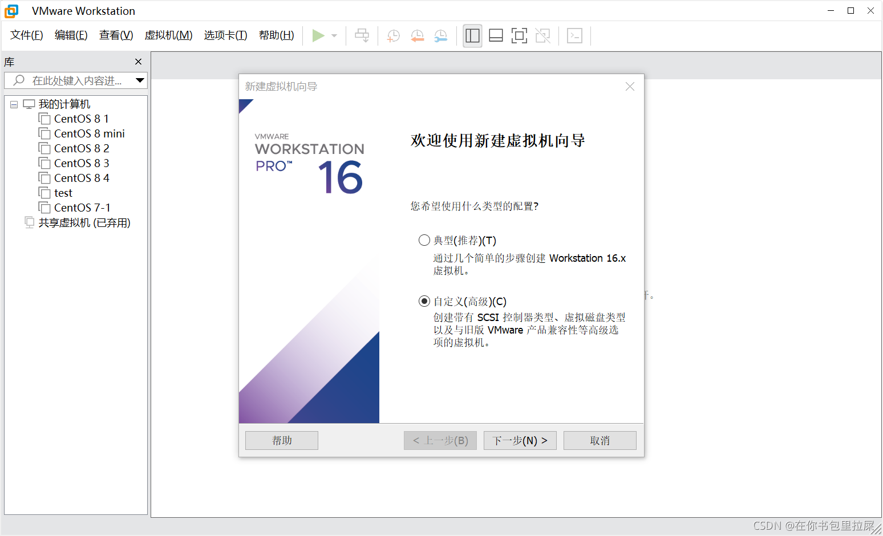Select the 典型(推荐) radio button

pos(424,240)
